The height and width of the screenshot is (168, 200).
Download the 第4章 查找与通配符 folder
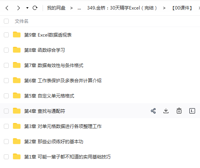(166, 111)
